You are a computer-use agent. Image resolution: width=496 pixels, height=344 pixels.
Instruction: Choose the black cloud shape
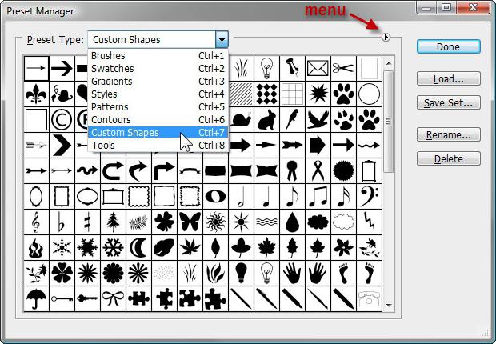click(x=318, y=222)
